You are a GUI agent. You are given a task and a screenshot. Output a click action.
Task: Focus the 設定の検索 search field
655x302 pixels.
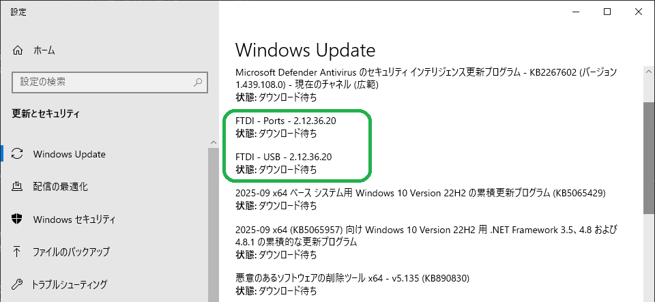102,82
